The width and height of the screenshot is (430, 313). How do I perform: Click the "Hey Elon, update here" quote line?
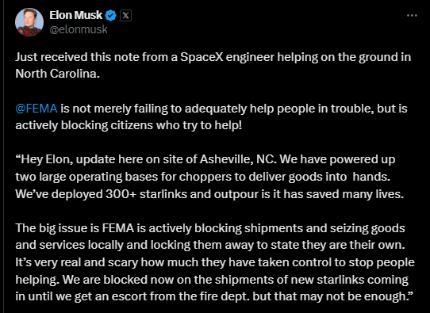205,159
